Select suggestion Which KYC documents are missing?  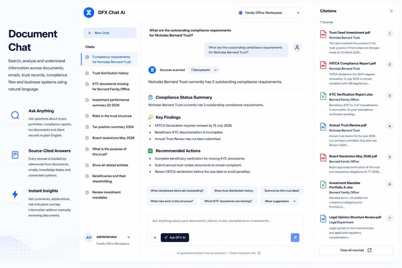click(228, 201)
